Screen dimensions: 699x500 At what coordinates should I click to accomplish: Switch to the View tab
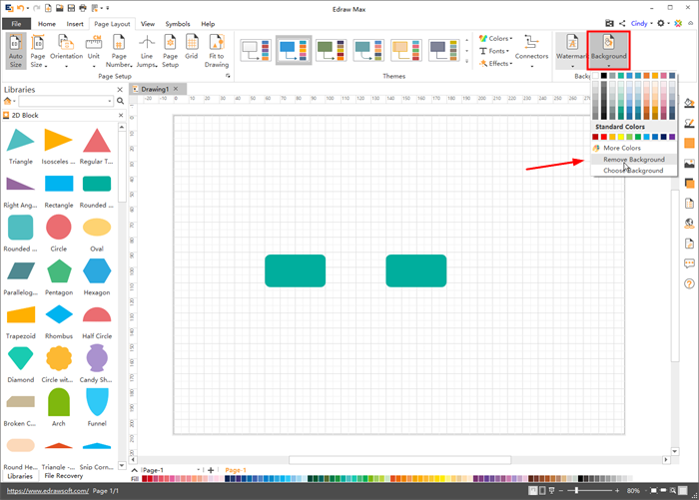click(x=148, y=24)
